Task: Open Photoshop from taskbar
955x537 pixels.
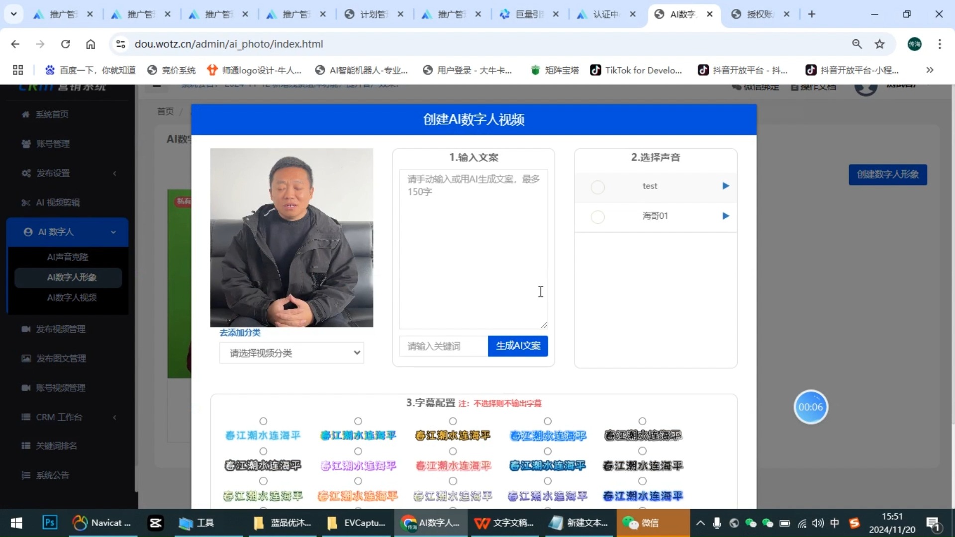Action: click(x=50, y=523)
